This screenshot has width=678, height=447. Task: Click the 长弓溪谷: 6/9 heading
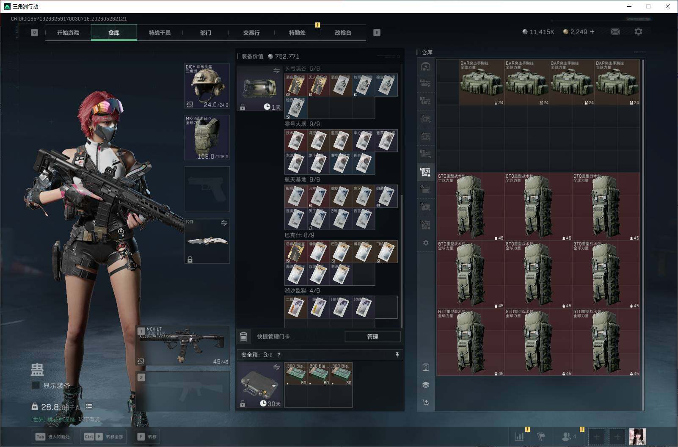[302, 69]
